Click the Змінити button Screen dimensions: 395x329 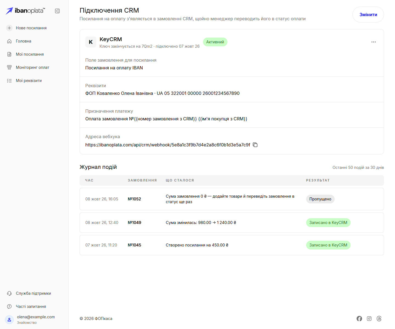[x=368, y=15]
